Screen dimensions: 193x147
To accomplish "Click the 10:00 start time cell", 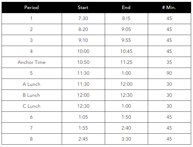I will click(83, 51).
